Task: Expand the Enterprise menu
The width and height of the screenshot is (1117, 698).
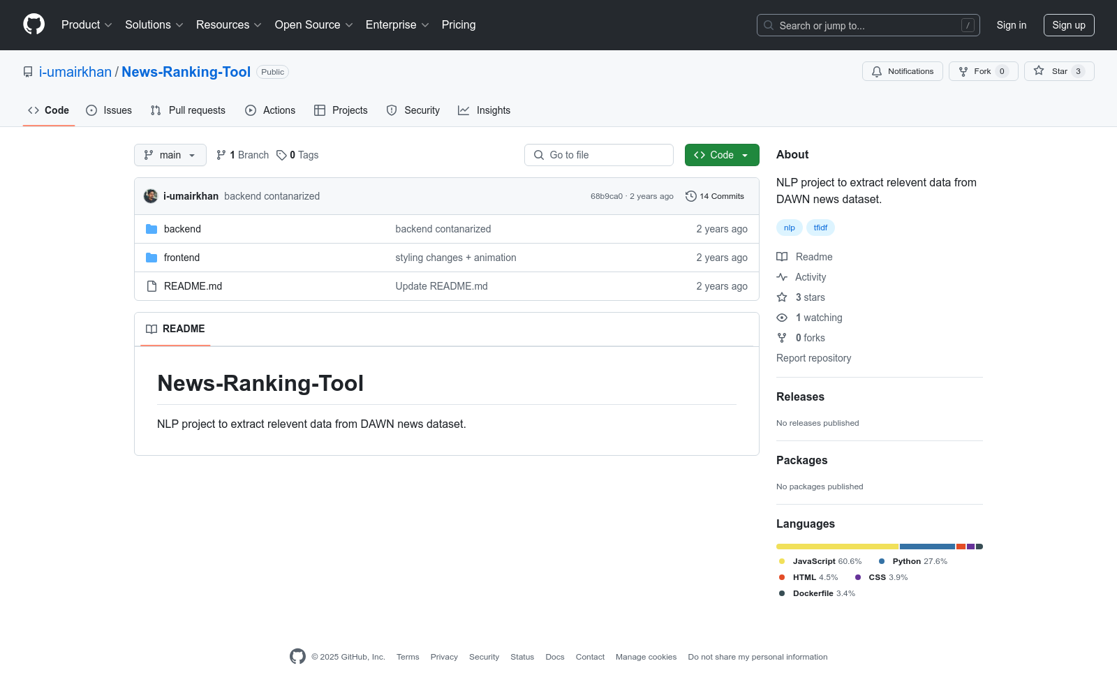Action: [397, 24]
